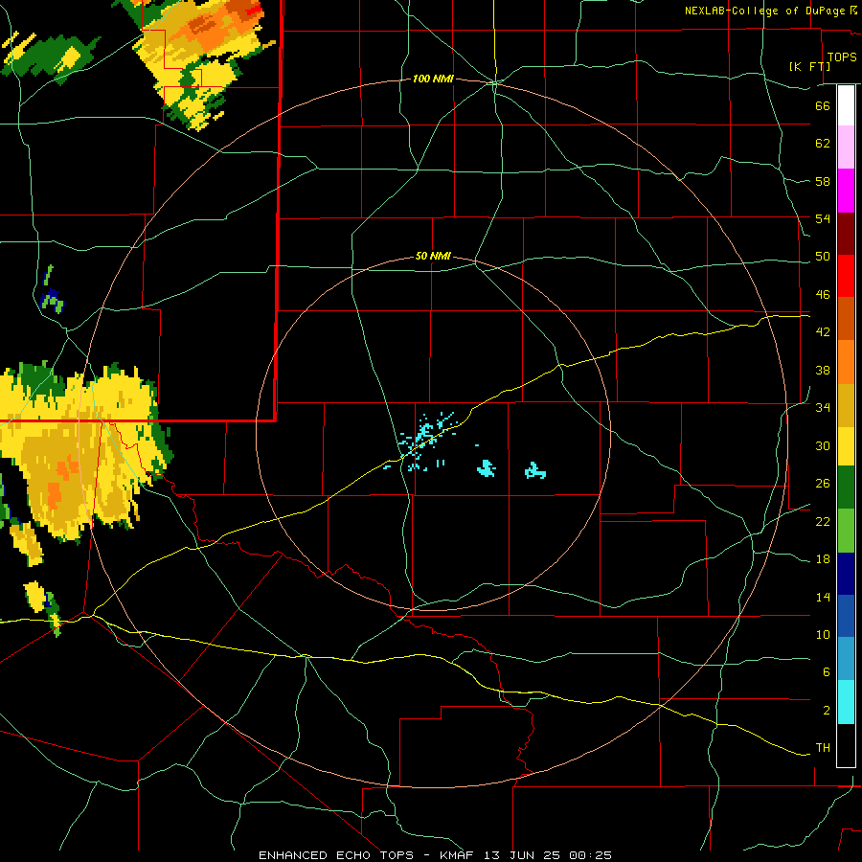Click the legend value "42"
The image size is (862, 862).
click(x=823, y=332)
